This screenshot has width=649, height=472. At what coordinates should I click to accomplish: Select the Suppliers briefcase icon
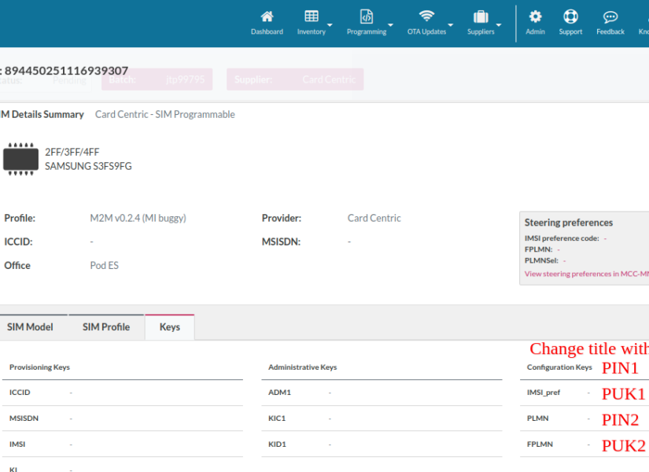tap(481, 17)
